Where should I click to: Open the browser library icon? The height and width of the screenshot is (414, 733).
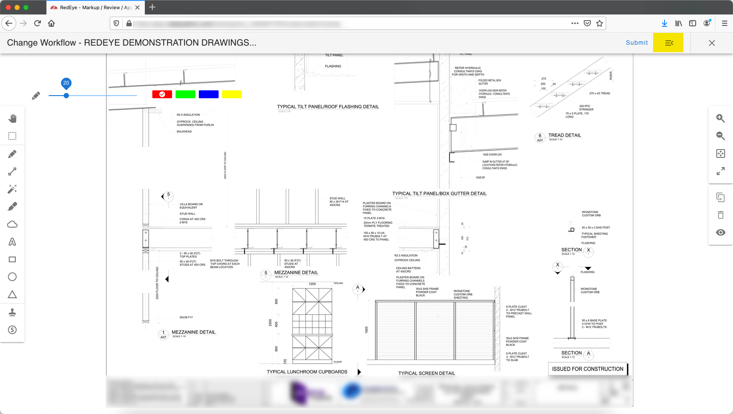click(679, 23)
